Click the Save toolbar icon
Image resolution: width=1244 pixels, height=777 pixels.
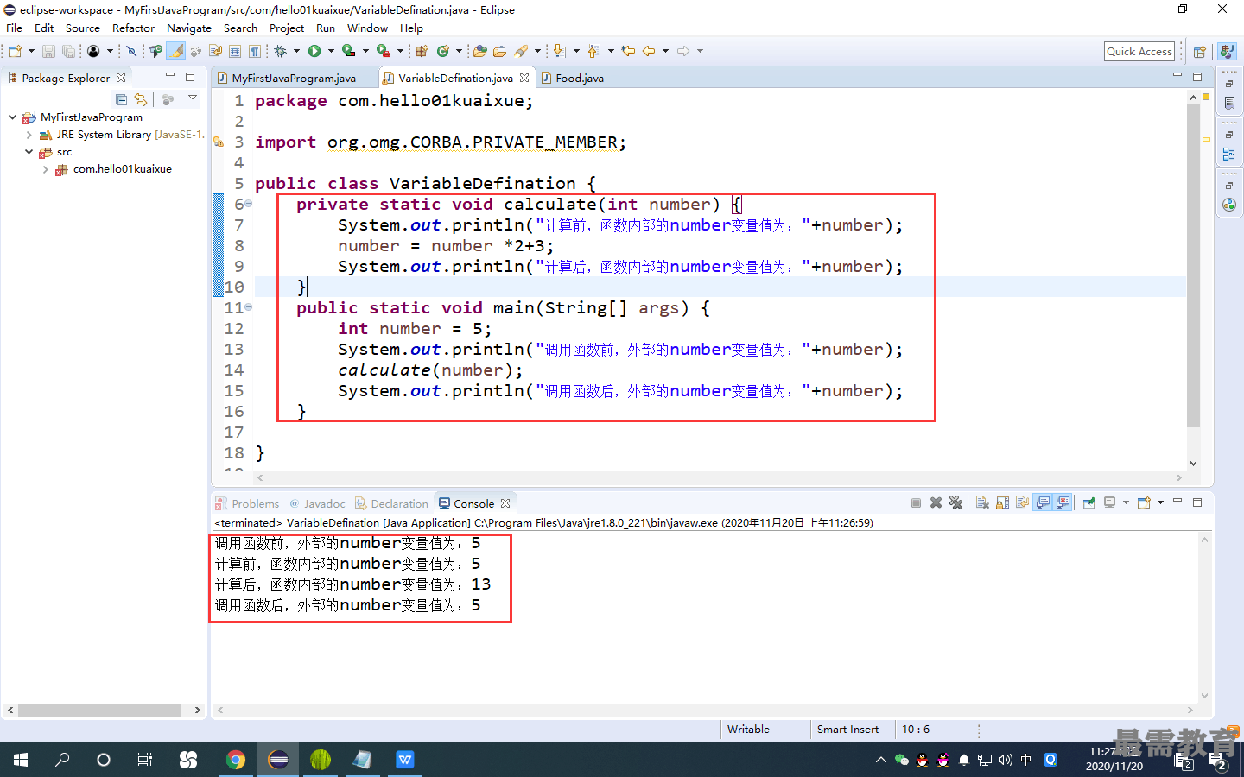(x=48, y=52)
